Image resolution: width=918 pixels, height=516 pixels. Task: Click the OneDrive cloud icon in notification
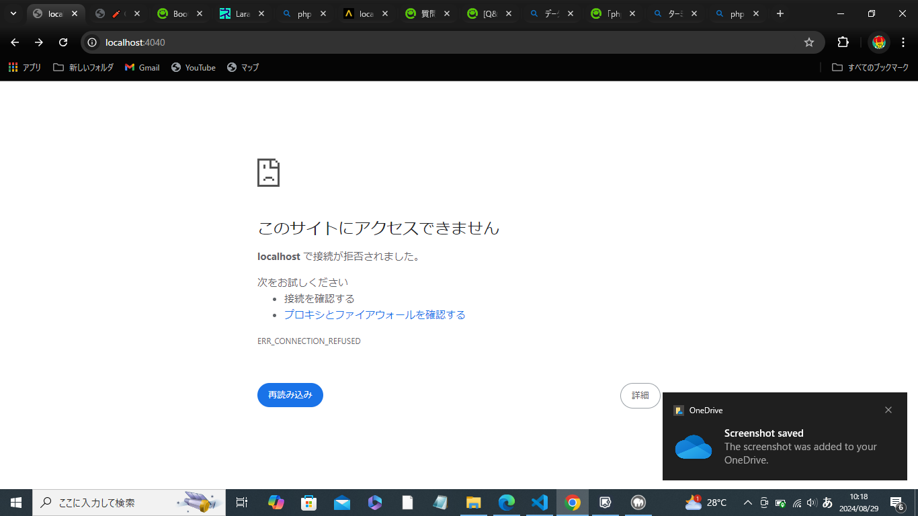pos(694,447)
